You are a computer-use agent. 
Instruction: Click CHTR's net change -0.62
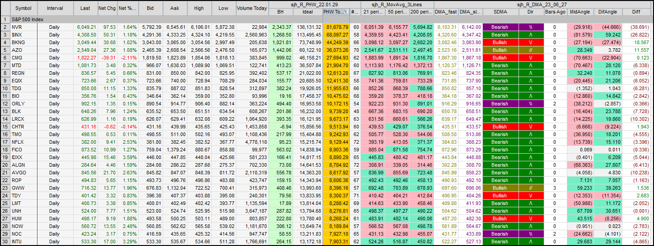click(107, 127)
